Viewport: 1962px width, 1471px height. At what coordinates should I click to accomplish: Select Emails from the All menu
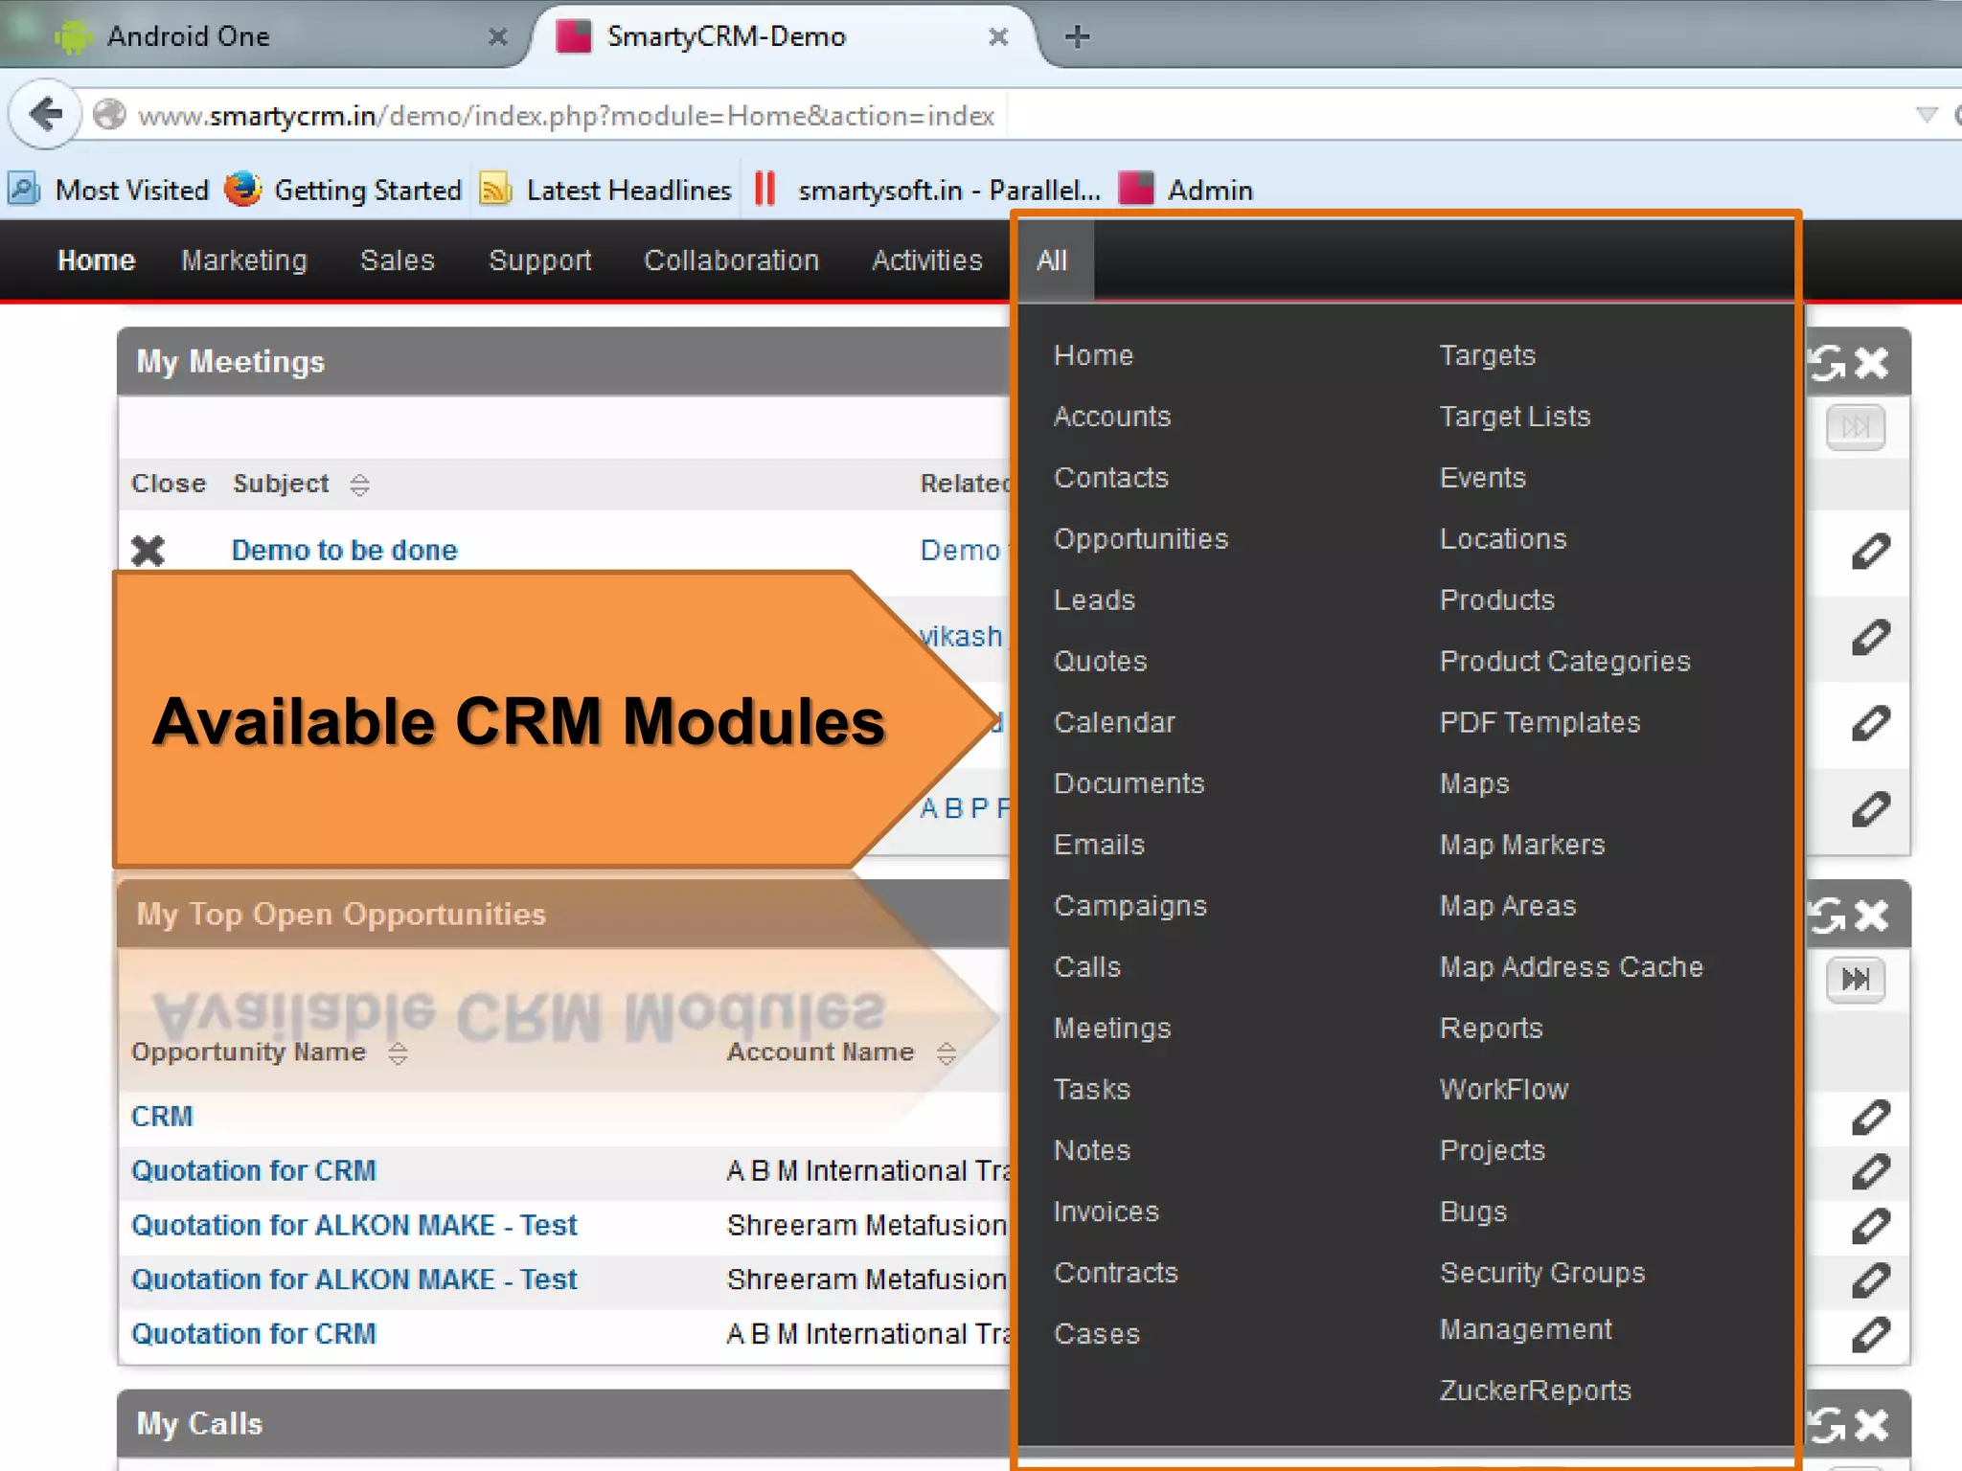click(1099, 845)
